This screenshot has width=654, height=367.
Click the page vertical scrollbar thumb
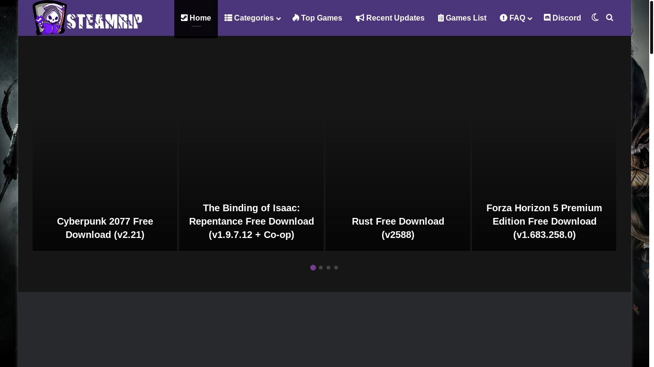click(652, 27)
